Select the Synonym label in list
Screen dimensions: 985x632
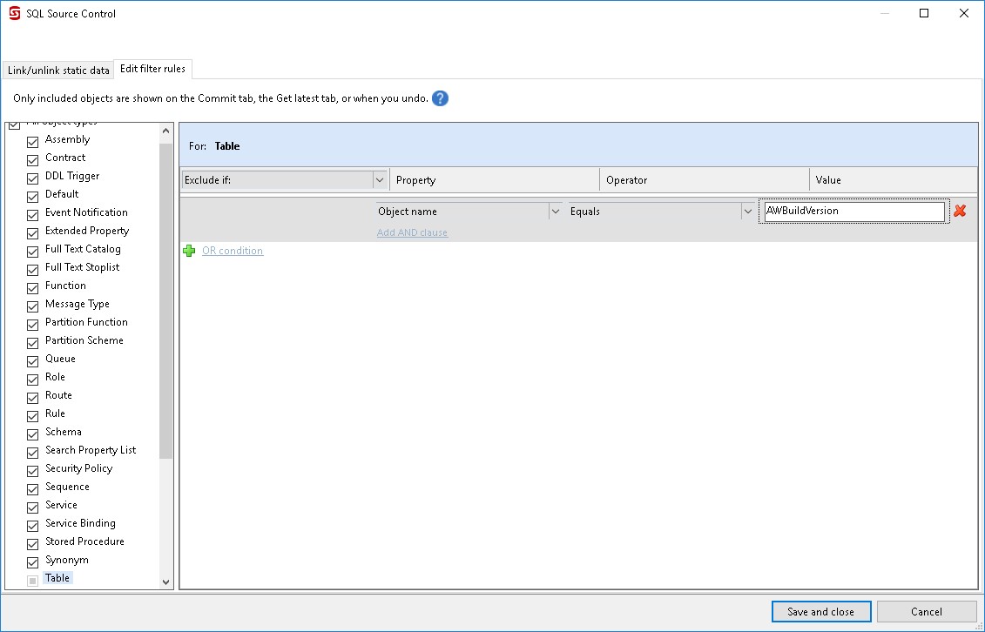point(66,560)
